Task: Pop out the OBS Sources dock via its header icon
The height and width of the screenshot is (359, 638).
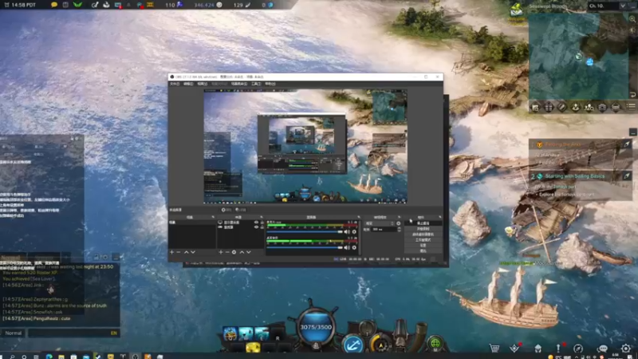Action: pyautogui.click(x=262, y=217)
